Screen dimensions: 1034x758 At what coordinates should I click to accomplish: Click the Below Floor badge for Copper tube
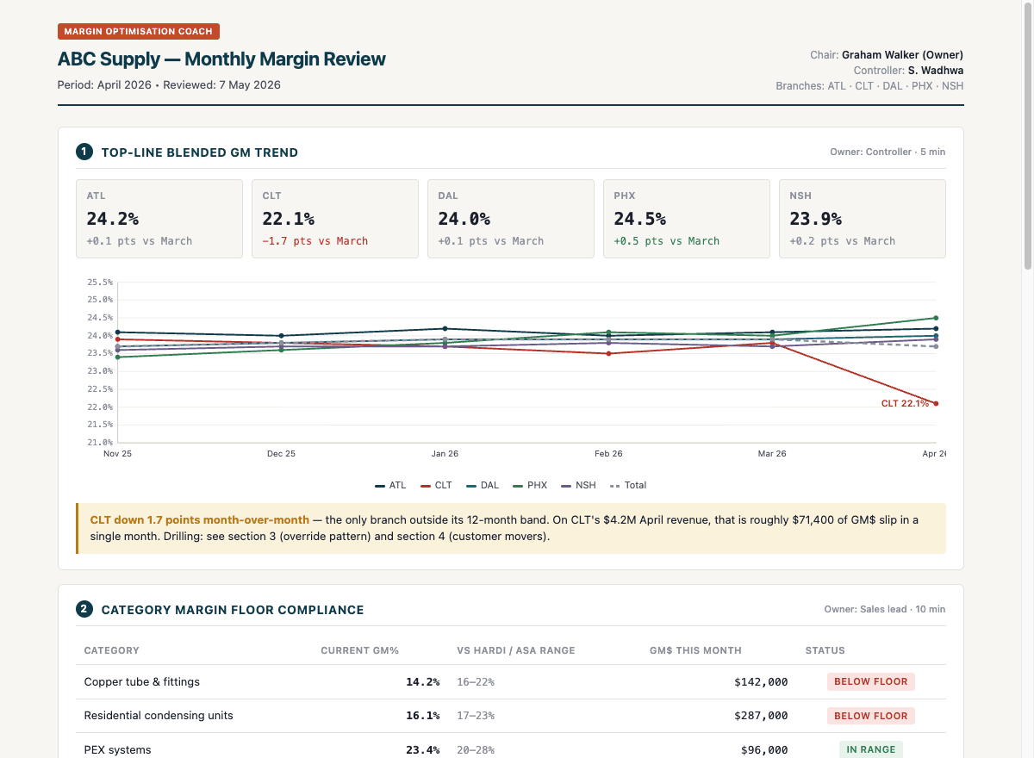(x=871, y=681)
